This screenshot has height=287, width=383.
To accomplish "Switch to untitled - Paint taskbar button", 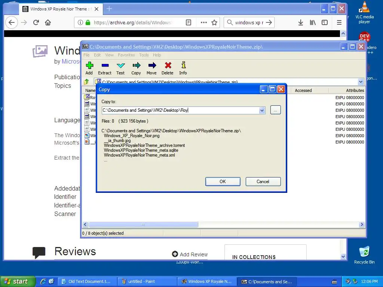I will pos(147,282).
